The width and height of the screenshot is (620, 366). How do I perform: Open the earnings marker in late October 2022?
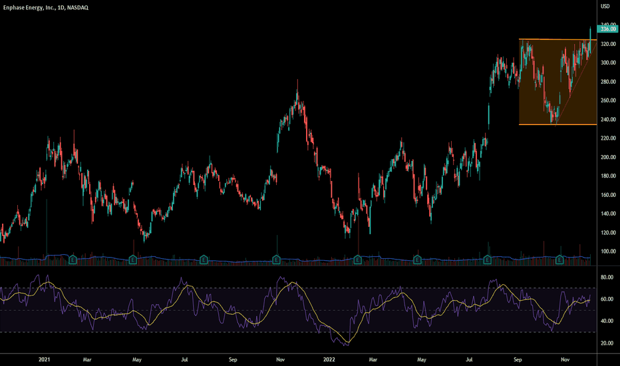click(559, 260)
